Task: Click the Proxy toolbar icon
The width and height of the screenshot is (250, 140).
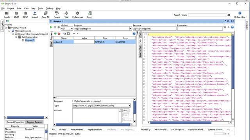Action: [x=89, y=15]
